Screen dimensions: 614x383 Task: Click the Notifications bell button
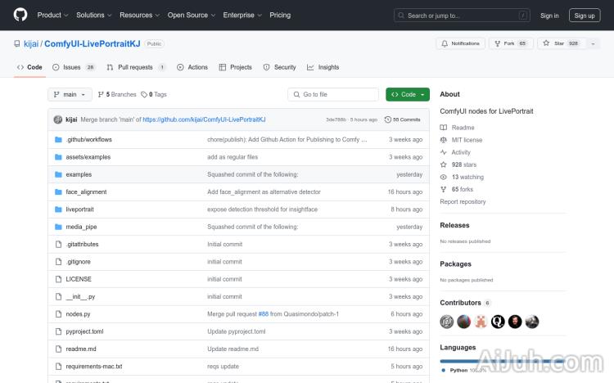tap(460, 43)
